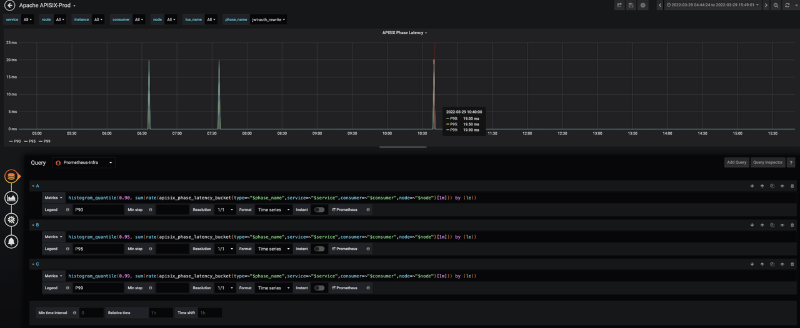Go back using the top-left arrow

coord(9,6)
